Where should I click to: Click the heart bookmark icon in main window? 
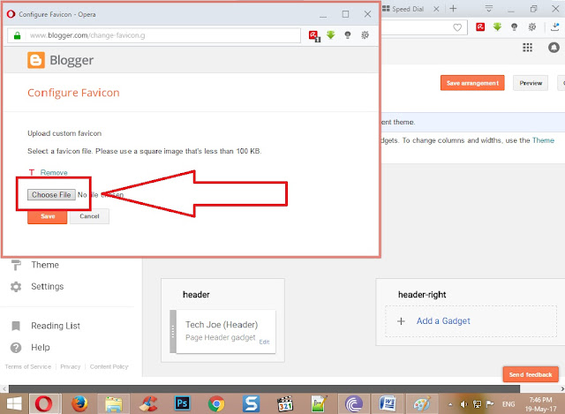point(457,27)
